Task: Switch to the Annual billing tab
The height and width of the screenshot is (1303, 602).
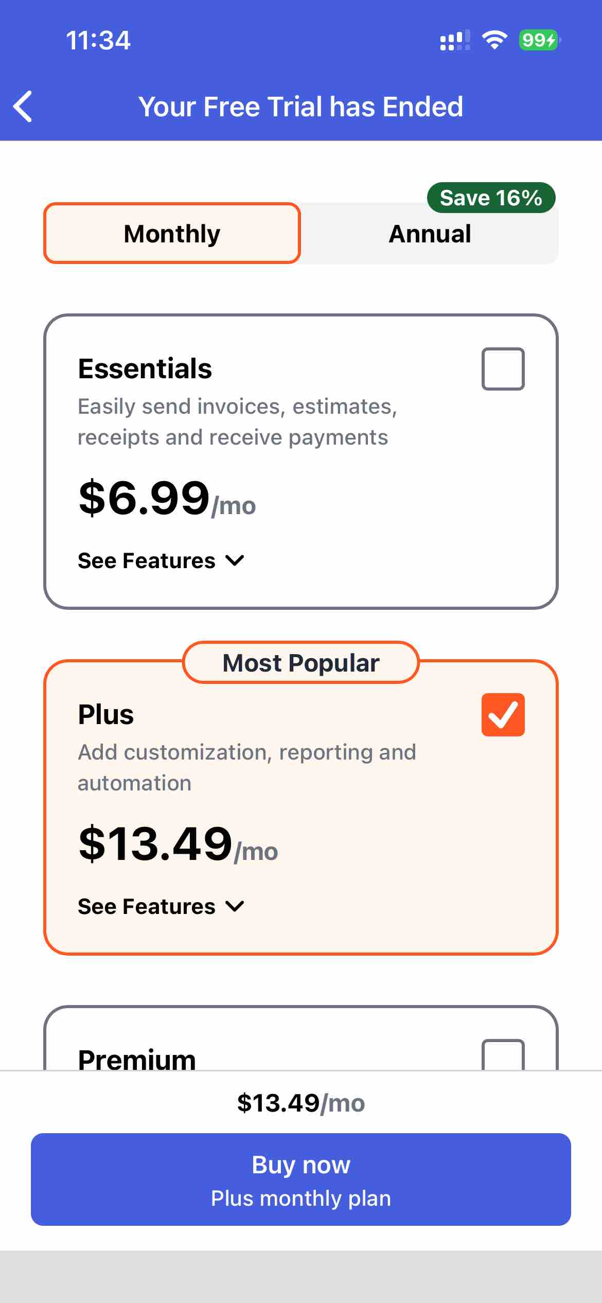Action: 430,233
